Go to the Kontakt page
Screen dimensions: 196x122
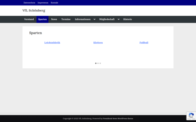[x=54, y=3]
